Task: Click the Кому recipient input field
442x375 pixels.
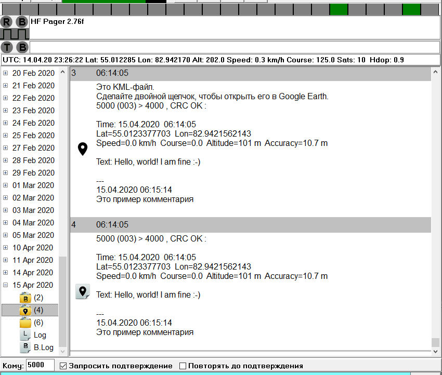Action: 40,365
